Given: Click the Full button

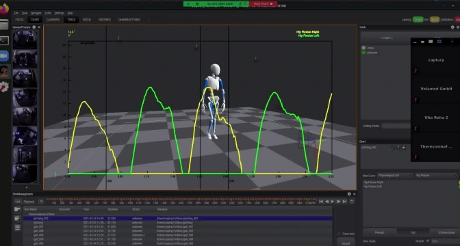Looking at the screenshot, I should [413, 232].
